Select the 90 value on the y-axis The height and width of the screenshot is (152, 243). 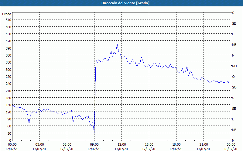click(9, 119)
